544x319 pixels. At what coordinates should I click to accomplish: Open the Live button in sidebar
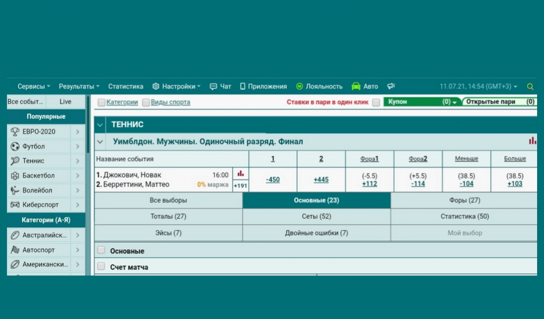(65, 102)
